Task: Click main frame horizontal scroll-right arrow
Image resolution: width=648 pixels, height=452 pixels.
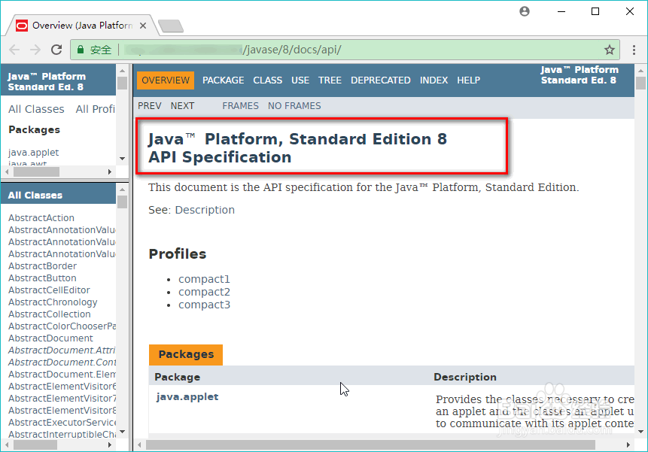Action: pos(628,445)
